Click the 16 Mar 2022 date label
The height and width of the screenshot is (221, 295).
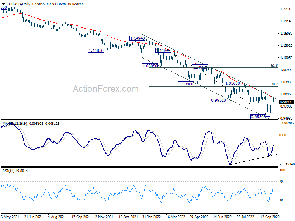tap(176, 217)
